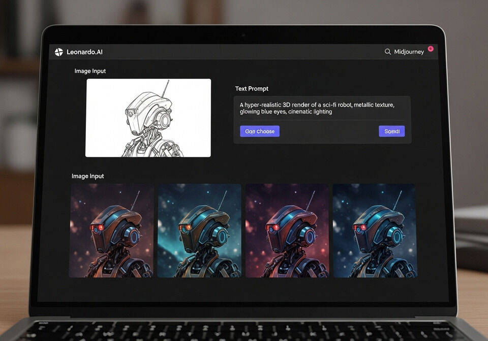Select the robot sketch in Image Input
Screen dimensions: 488x341
coord(148,117)
